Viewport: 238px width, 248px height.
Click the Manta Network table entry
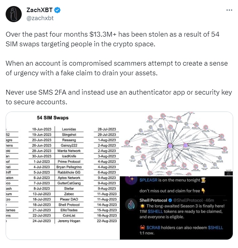pos(69,151)
